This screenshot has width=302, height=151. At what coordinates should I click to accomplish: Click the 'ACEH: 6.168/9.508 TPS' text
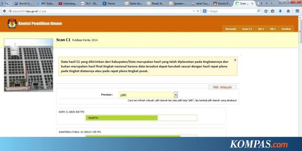tap(72, 112)
